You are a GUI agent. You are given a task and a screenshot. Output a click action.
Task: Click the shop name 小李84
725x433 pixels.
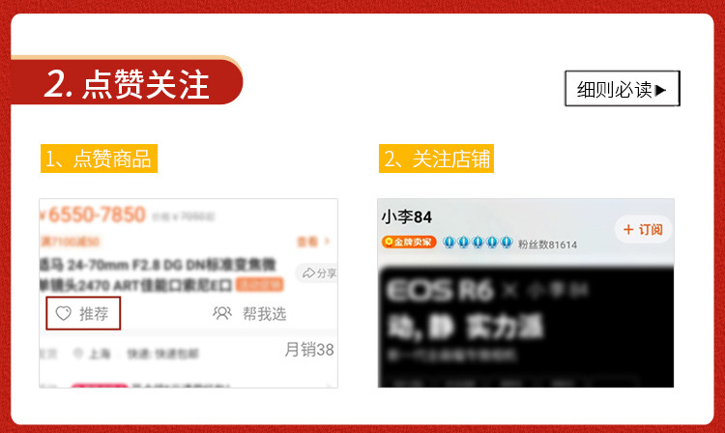coord(406,216)
